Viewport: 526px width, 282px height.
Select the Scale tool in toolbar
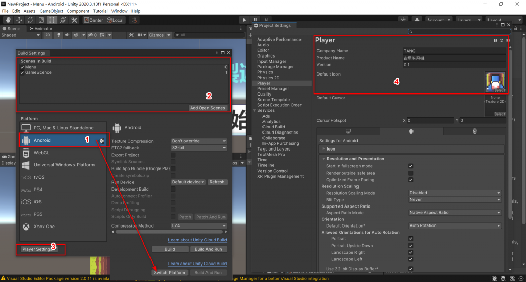point(41,20)
